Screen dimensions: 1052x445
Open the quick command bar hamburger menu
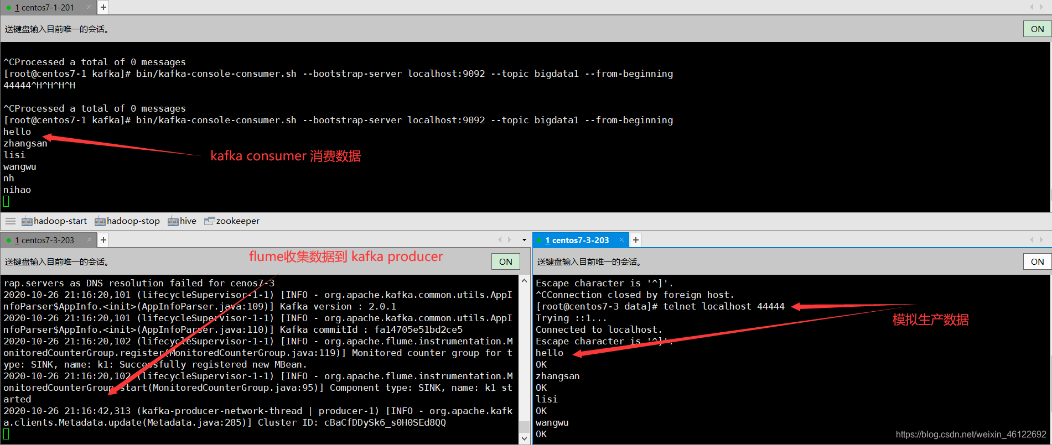(x=11, y=221)
